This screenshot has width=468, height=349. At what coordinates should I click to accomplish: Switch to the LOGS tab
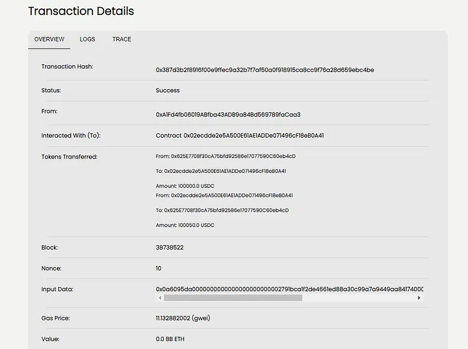click(x=87, y=39)
